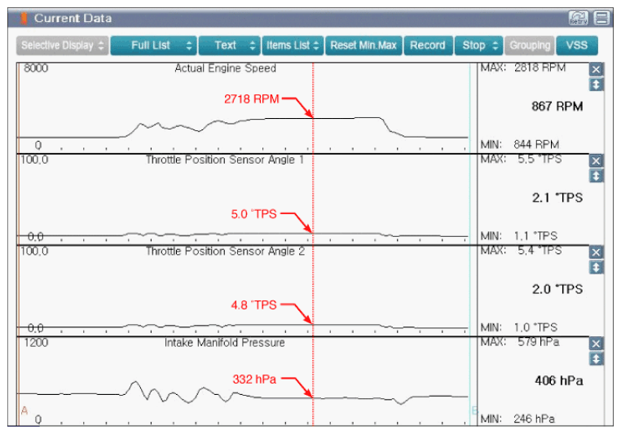
Task: Click the current value 2.0 °TPS
Action: [x=557, y=289]
